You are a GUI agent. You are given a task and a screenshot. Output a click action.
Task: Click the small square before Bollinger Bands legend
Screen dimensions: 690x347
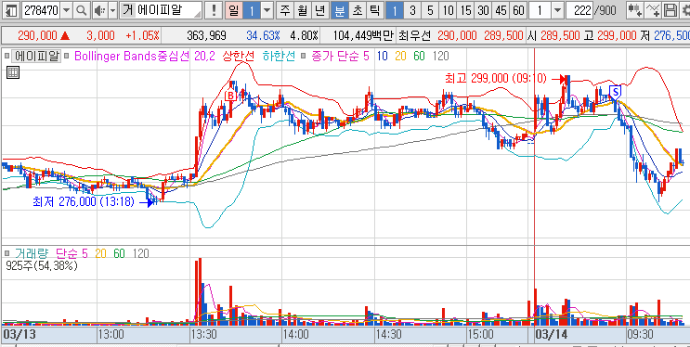[67, 57]
